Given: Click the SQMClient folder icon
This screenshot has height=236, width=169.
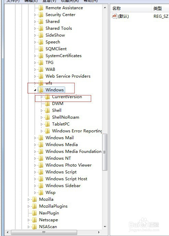Looking at the screenshot, I should coord(41,49).
